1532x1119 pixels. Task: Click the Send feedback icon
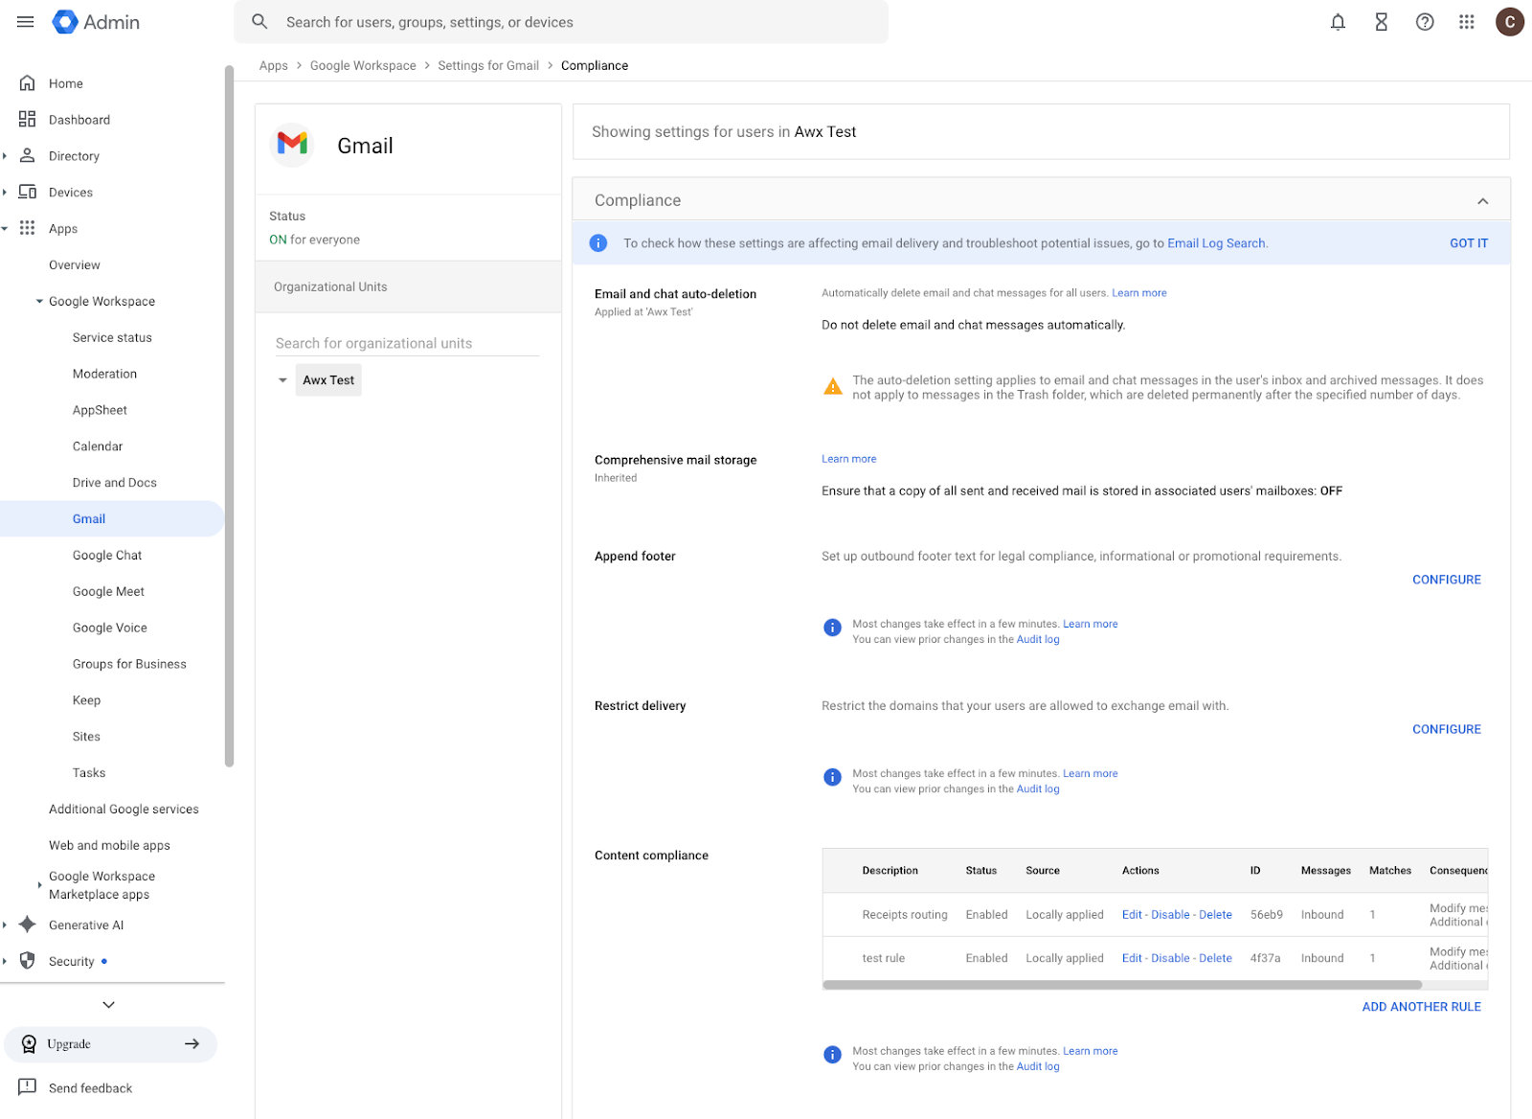pos(28,1087)
